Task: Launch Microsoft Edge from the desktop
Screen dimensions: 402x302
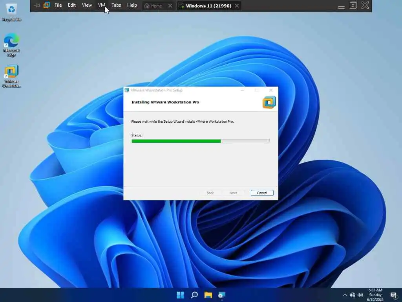Action: pyautogui.click(x=11, y=44)
